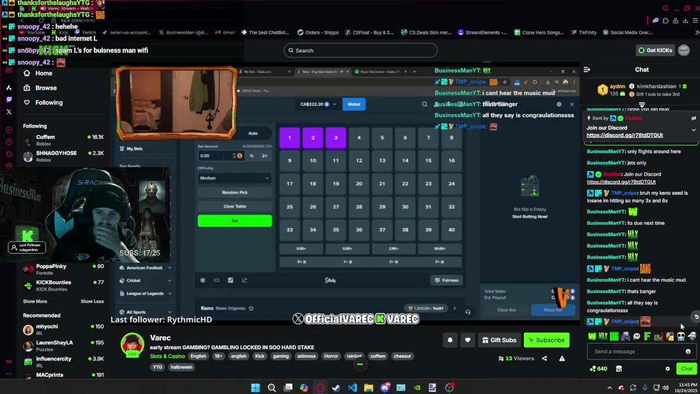Open Following in the Kick sidebar

(x=43, y=102)
